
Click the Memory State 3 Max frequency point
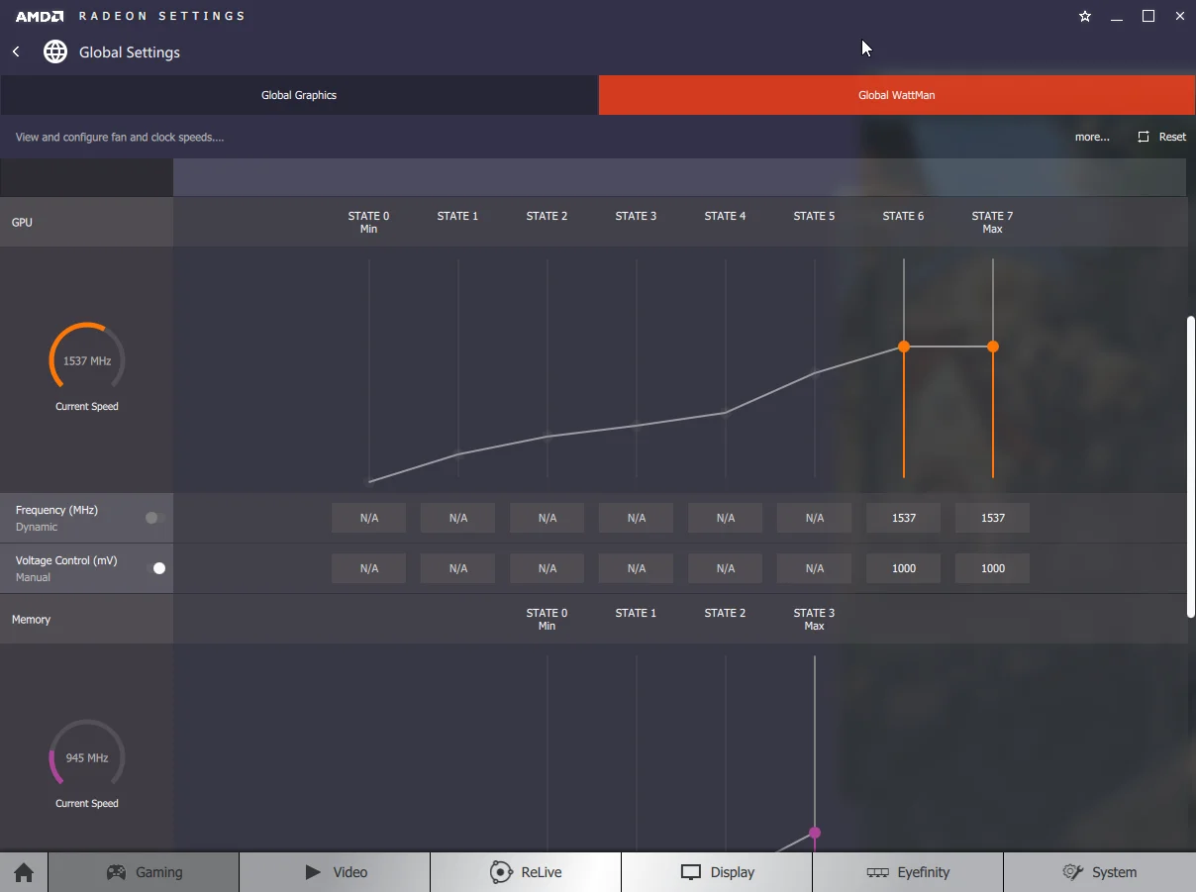815,833
